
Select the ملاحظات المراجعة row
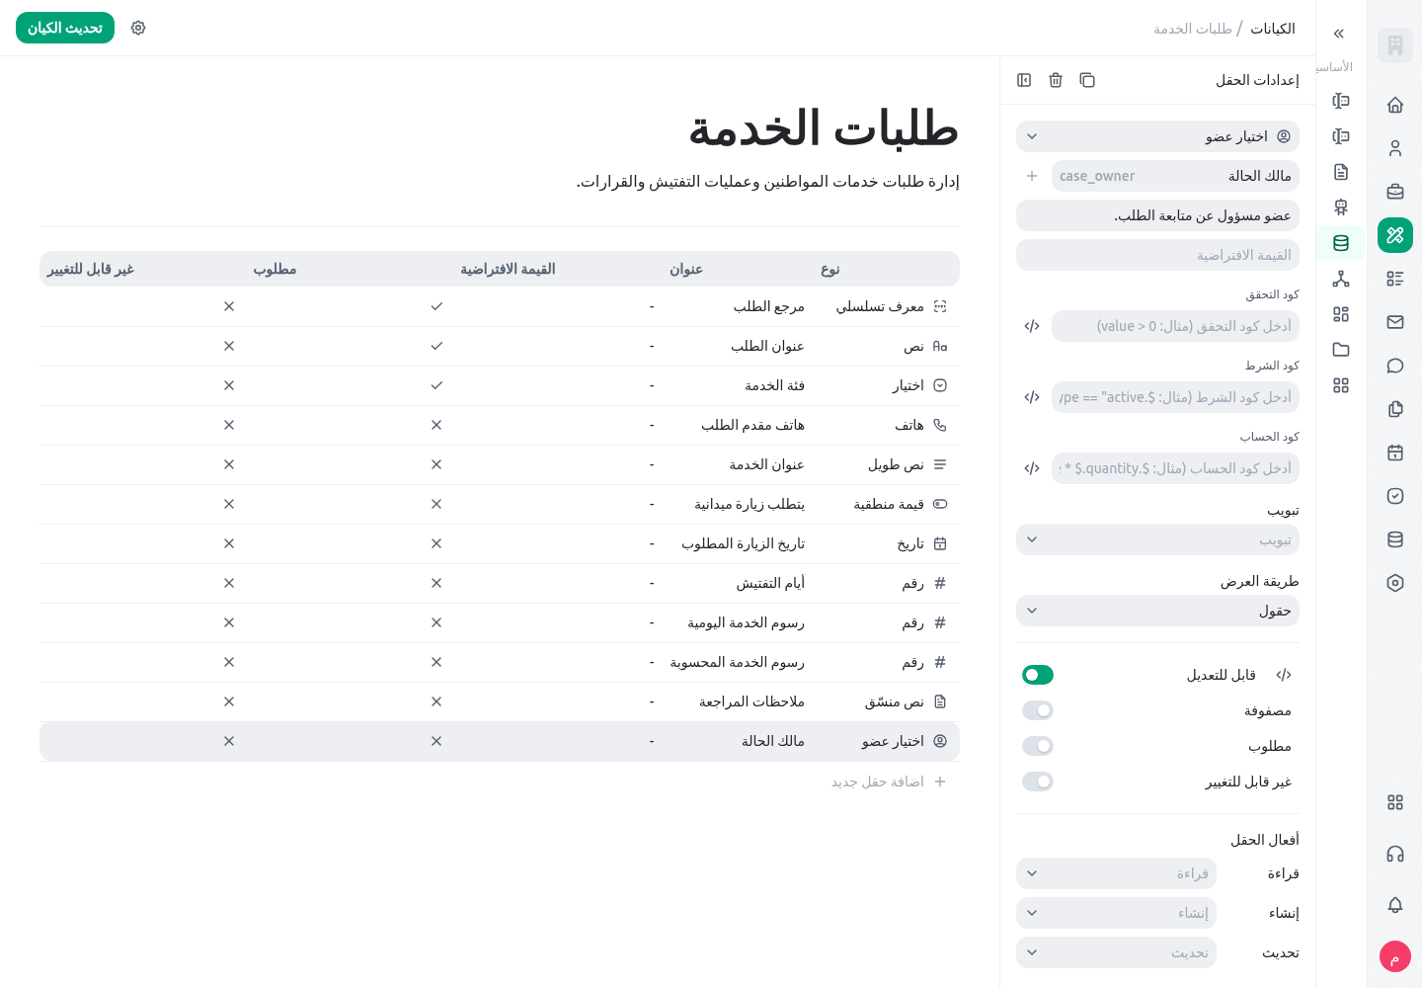click(x=500, y=701)
